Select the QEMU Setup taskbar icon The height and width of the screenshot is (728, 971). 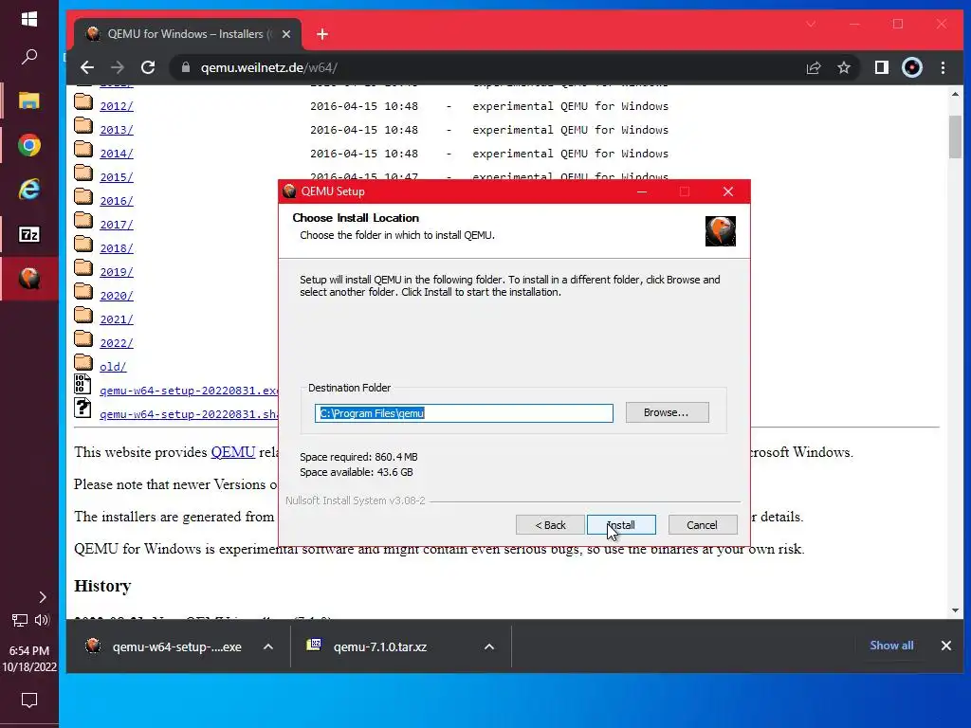pyautogui.click(x=29, y=279)
